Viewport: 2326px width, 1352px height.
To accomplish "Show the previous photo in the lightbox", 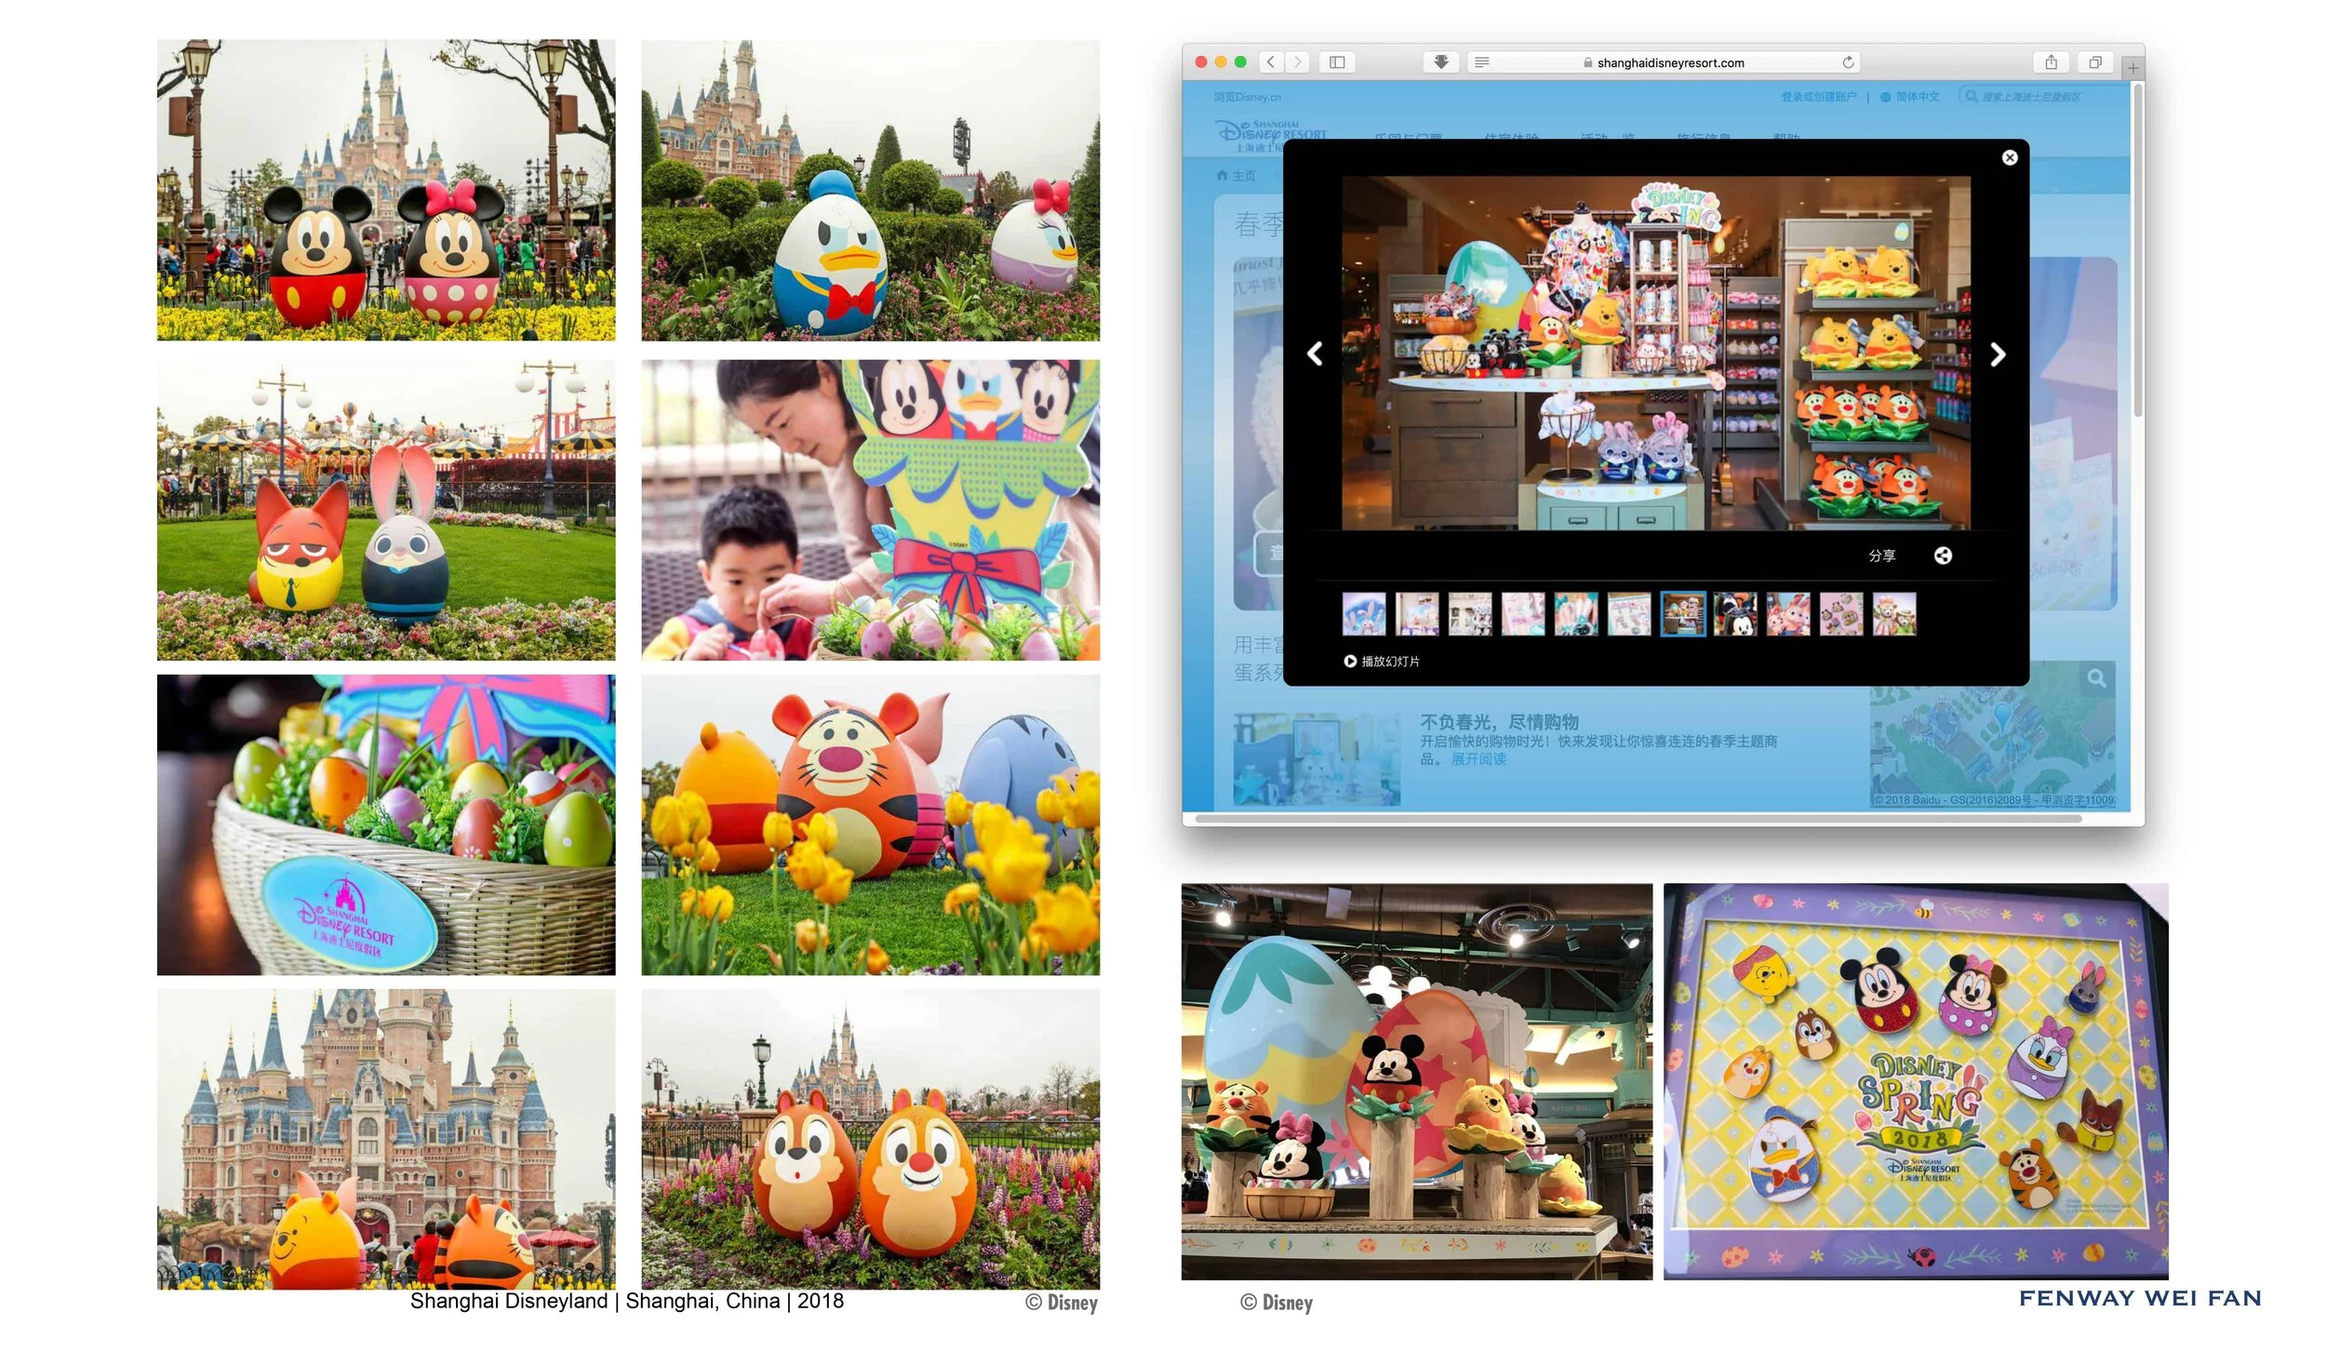I will tap(1315, 354).
